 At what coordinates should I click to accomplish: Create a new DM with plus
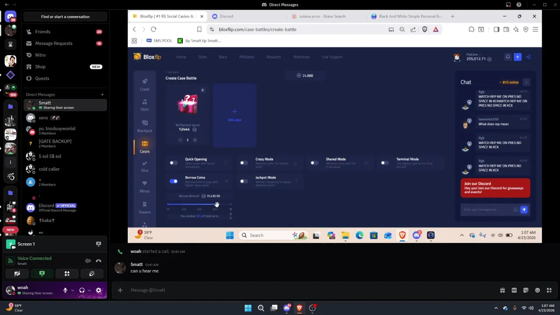point(102,94)
